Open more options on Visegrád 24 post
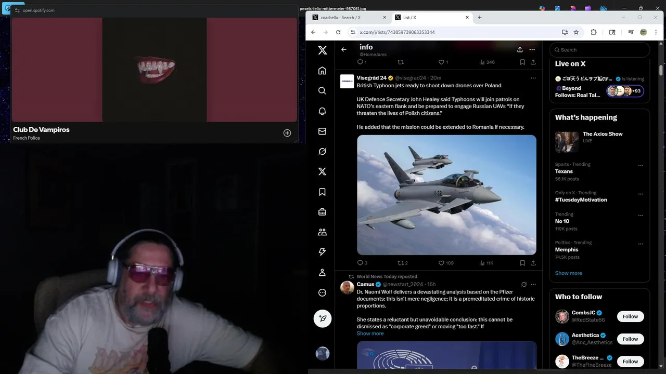This screenshot has height=374, width=666. (533, 78)
